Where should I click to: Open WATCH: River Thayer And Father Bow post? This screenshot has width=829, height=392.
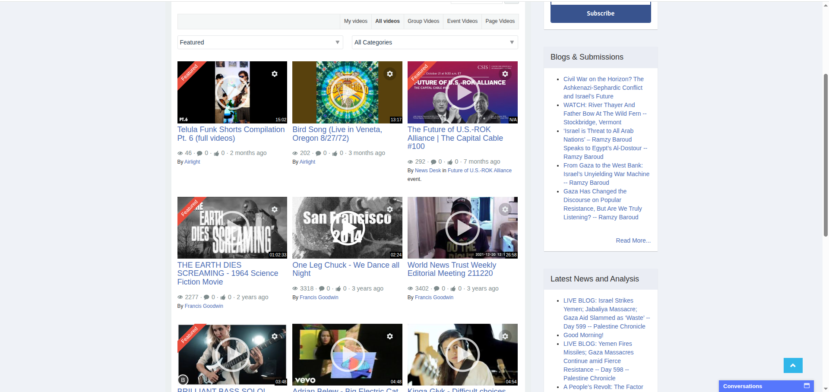coord(605,114)
